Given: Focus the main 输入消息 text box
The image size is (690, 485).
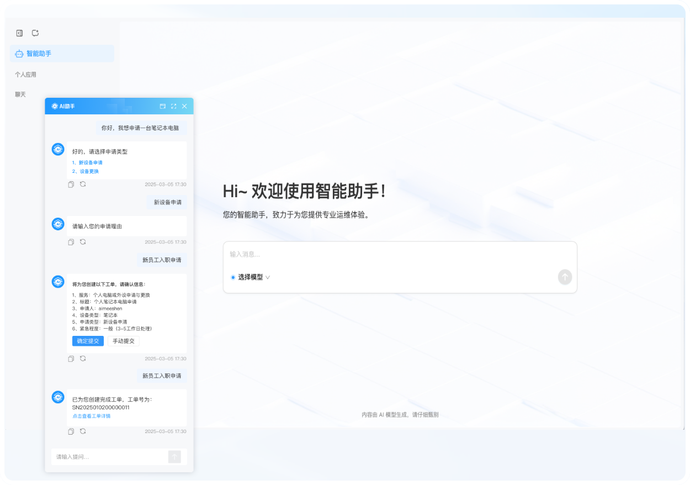Looking at the screenshot, I should tap(400, 254).
